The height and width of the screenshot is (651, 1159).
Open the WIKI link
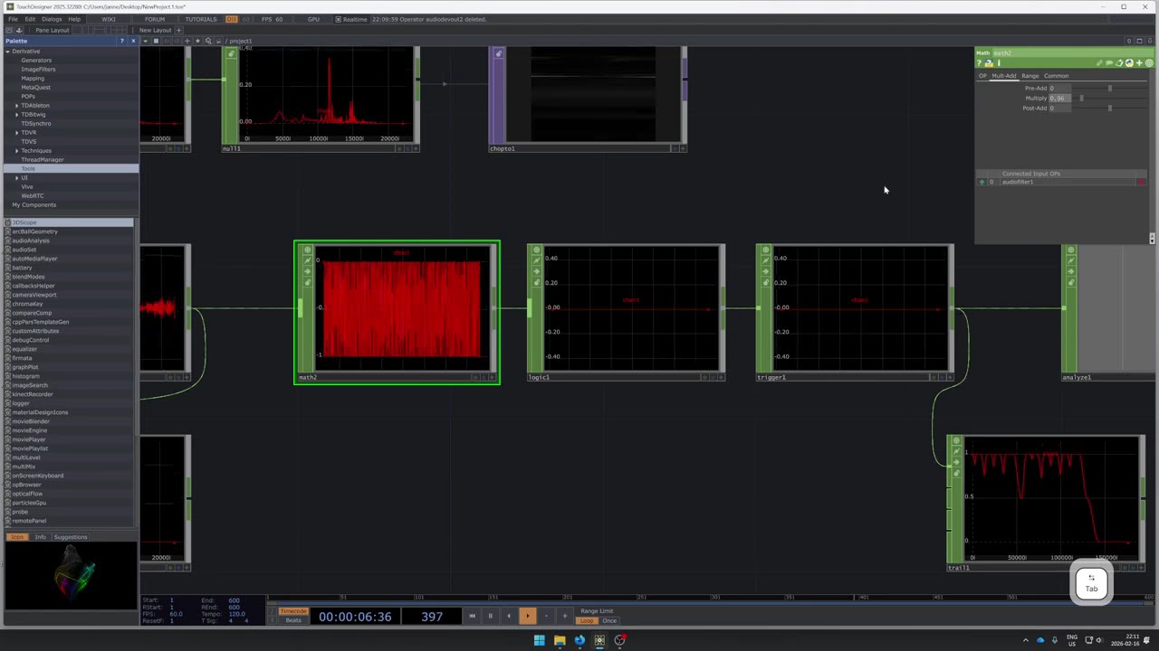[109, 19]
